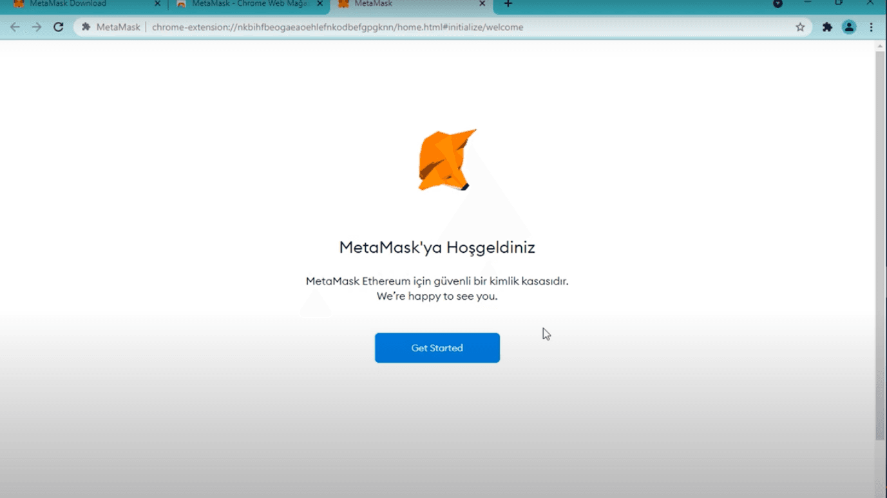Screen dimensions: 887x498
Task: Bookmark this page with the star icon
Action: click(x=800, y=27)
